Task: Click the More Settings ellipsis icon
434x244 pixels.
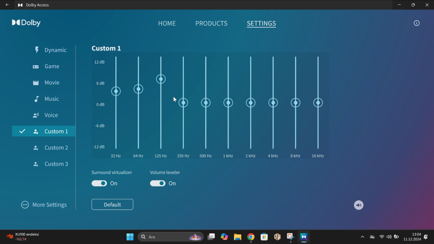Action: (25, 205)
